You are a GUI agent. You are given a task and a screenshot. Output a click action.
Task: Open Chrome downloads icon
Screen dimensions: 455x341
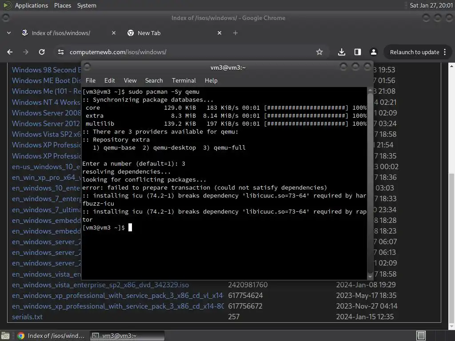pyautogui.click(x=342, y=52)
